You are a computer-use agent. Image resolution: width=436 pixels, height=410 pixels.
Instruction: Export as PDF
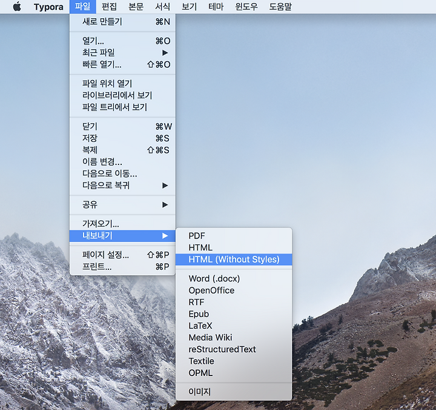(234, 236)
